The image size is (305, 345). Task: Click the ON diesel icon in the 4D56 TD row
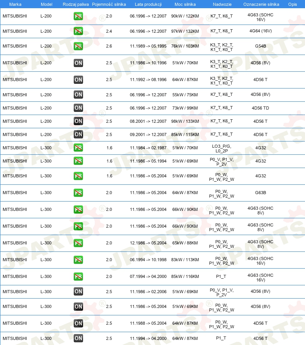tap(78, 108)
